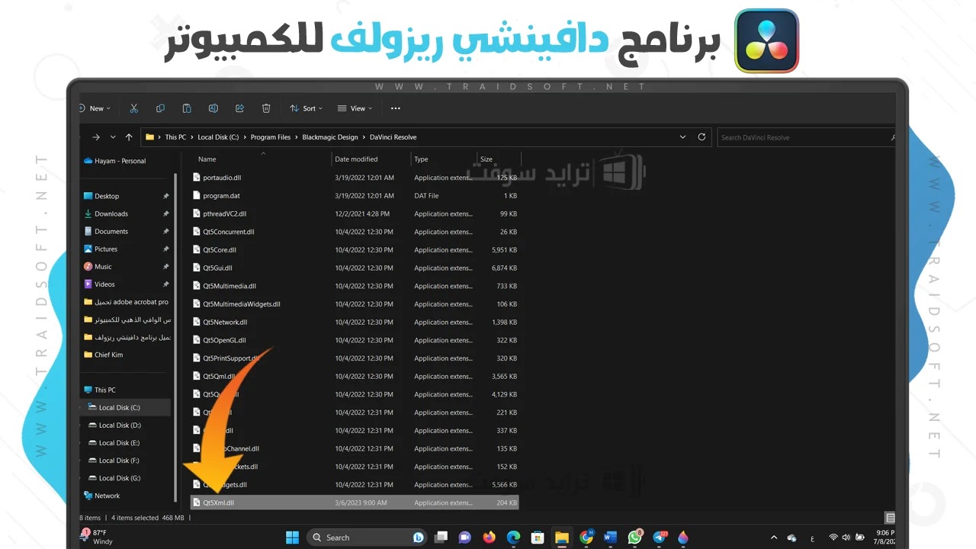Unpin Downloads from Quick access
The width and height of the screenshot is (976, 549).
click(x=166, y=213)
